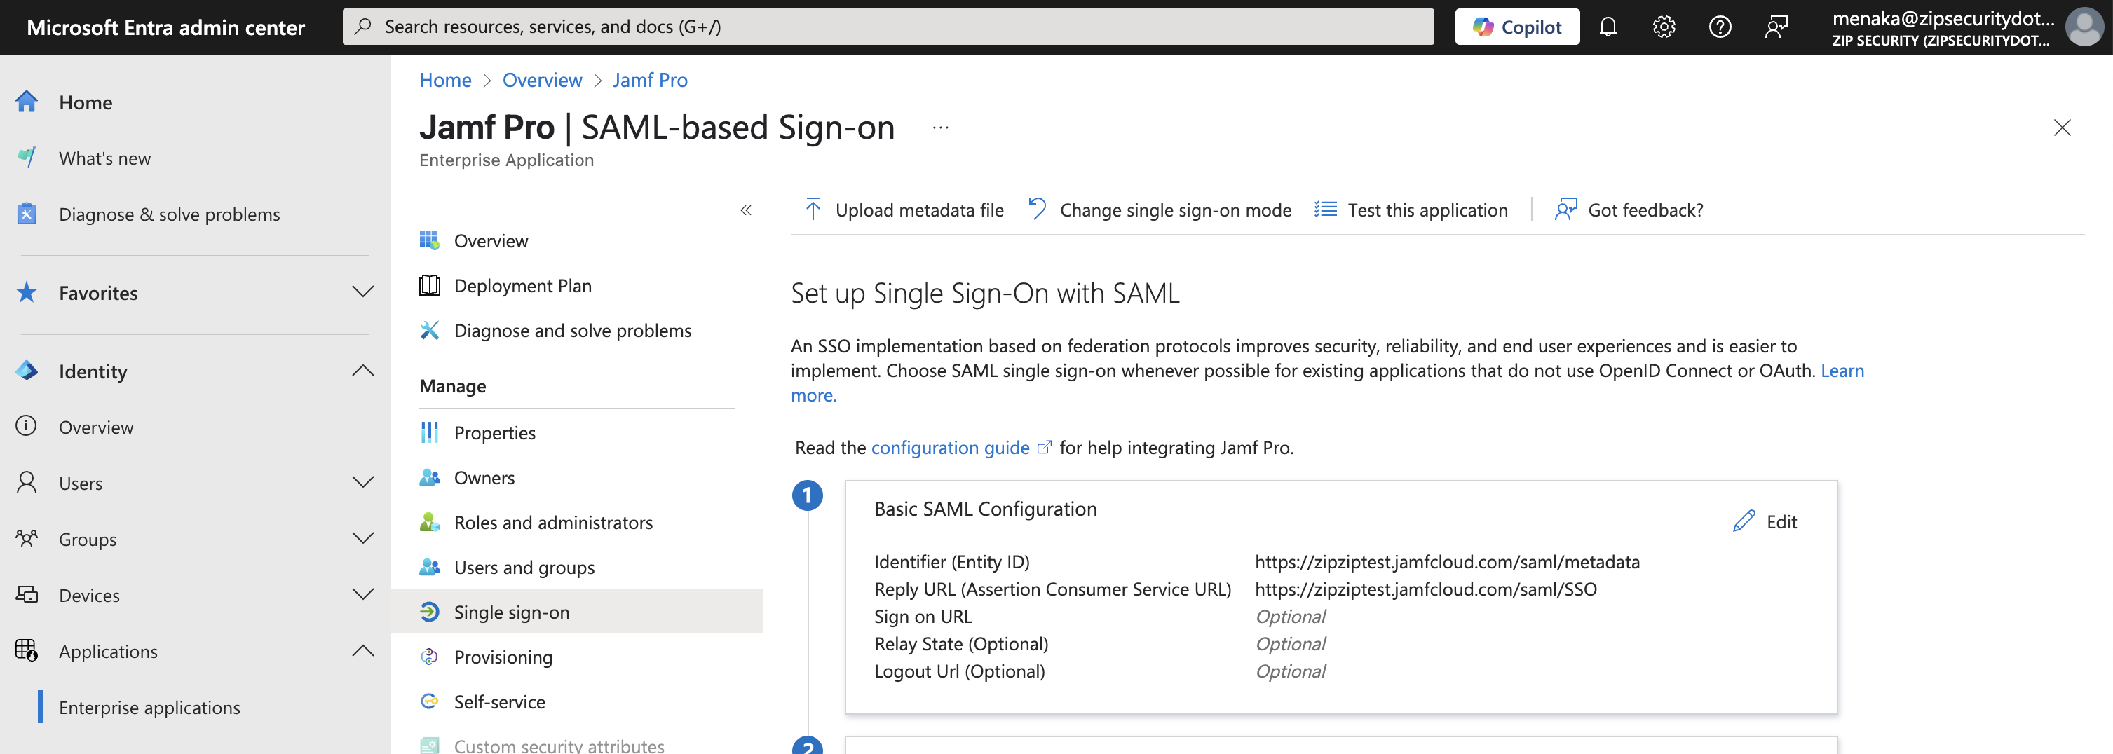Open What's new in sidebar

(105, 158)
